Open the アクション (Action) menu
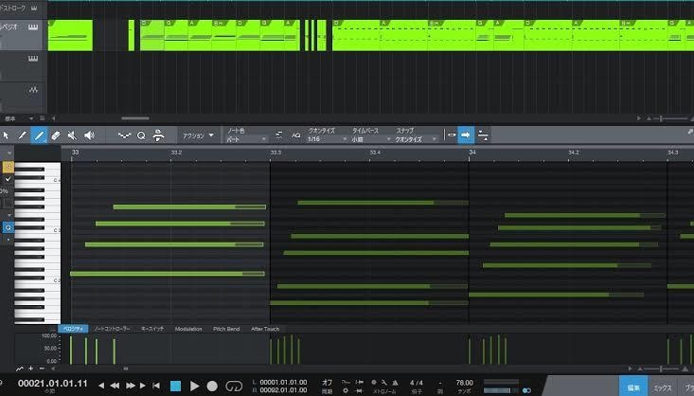This screenshot has height=396, width=694. (198, 135)
